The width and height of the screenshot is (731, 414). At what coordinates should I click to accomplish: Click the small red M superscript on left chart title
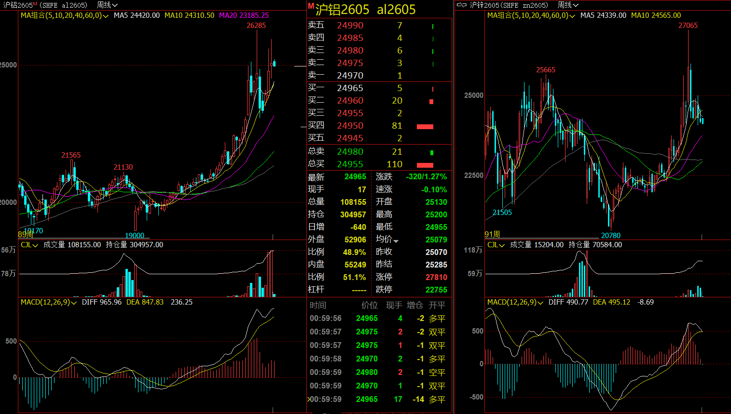click(x=35, y=3)
